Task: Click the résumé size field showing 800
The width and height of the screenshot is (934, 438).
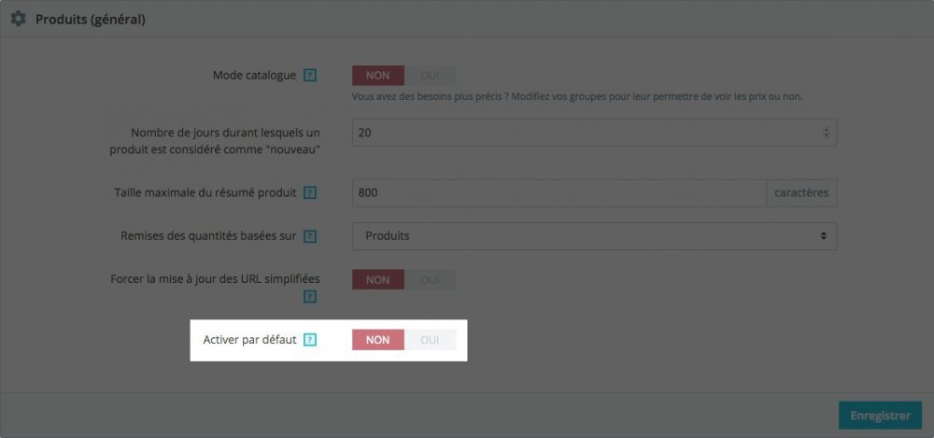Action: tap(559, 193)
